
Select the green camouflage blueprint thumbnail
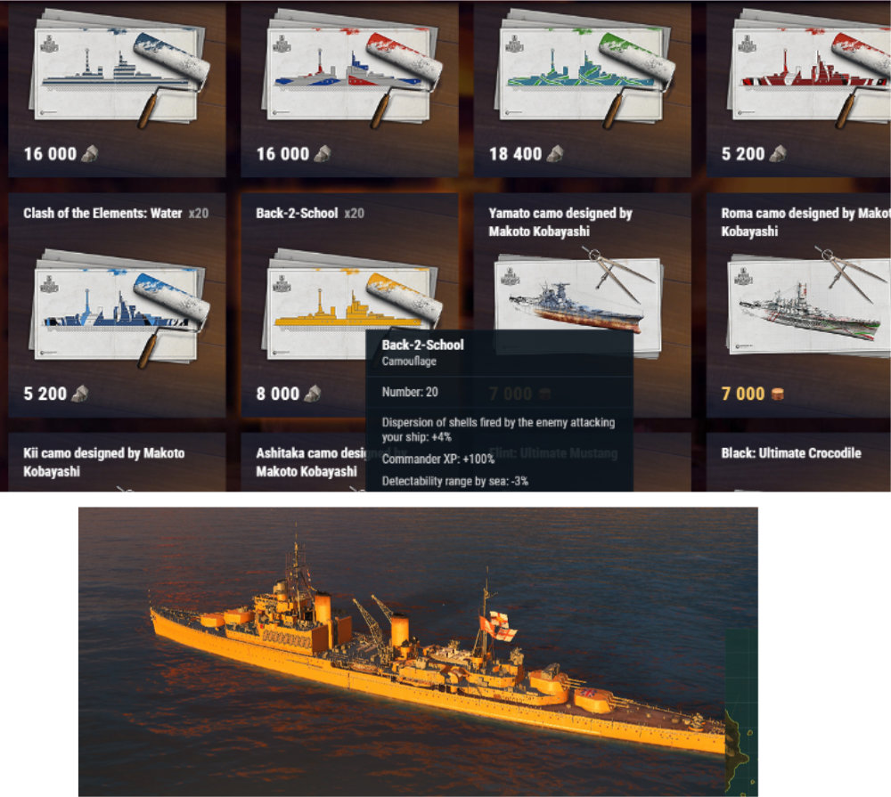(584, 69)
